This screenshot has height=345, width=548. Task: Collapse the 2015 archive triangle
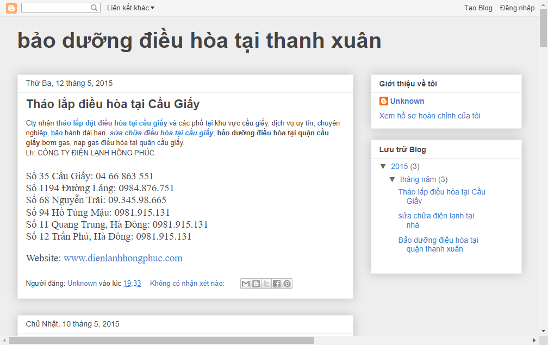(x=383, y=166)
